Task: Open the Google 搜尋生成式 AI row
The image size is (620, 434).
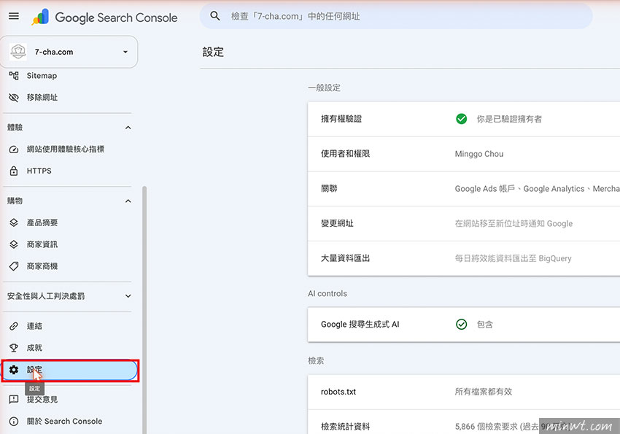Action: 464,325
